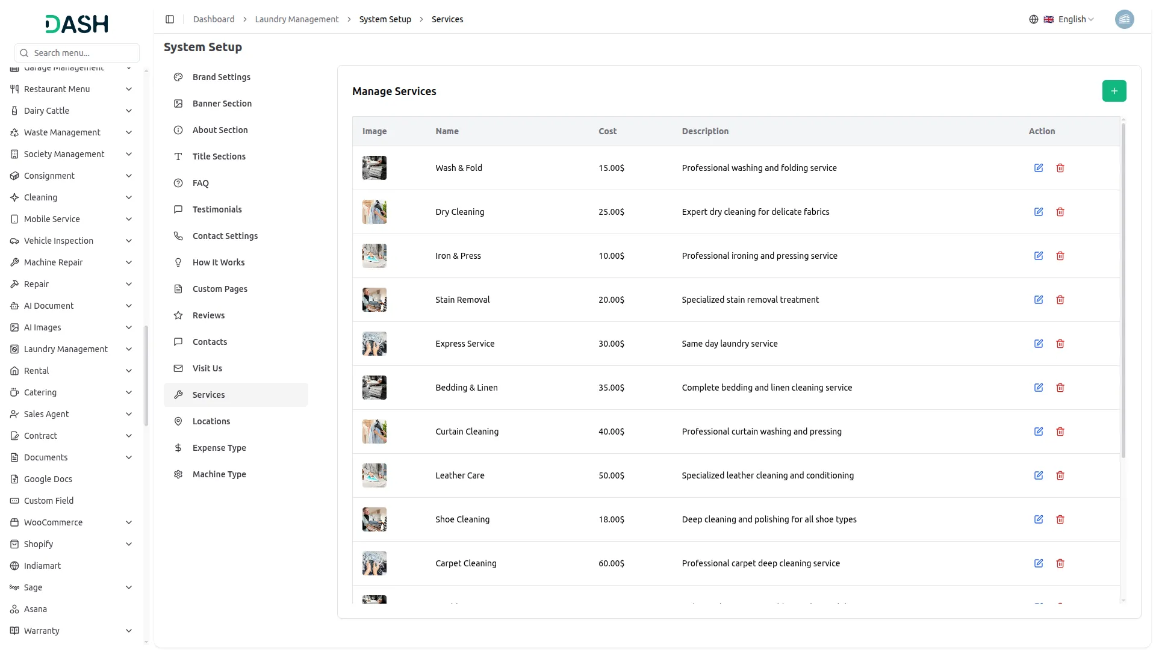Go to Testimonials settings

[236, 209]
